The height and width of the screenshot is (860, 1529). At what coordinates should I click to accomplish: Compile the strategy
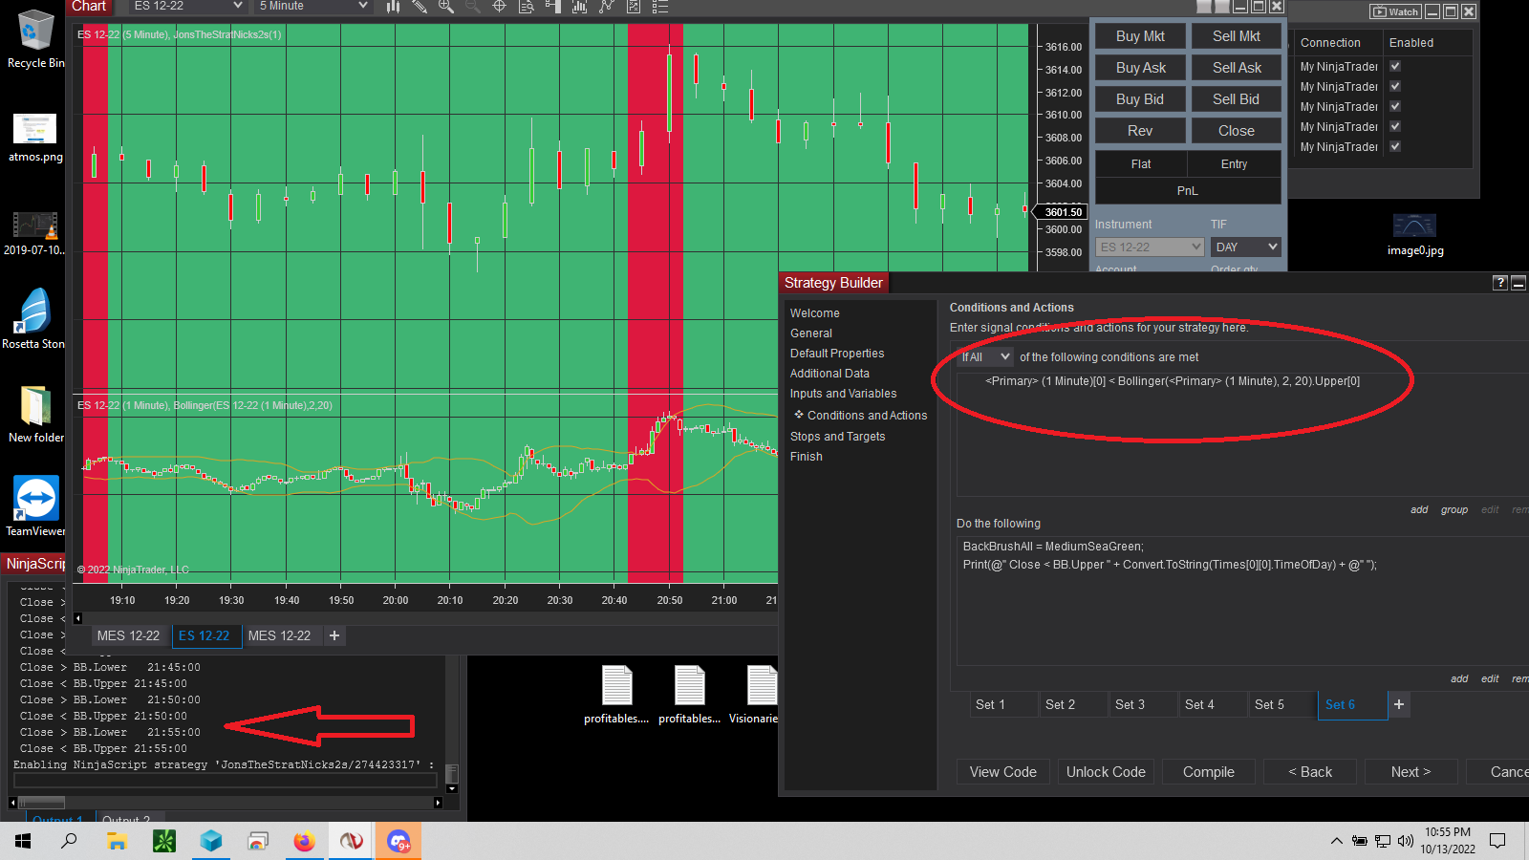coord(1209,772)
